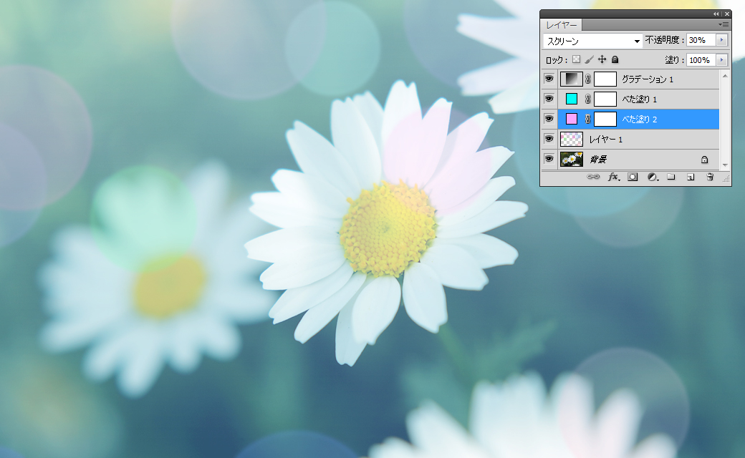Toggle visibility of 背景 layer
The width and height of the screenshot is (745, 458).
pos(549,159)
